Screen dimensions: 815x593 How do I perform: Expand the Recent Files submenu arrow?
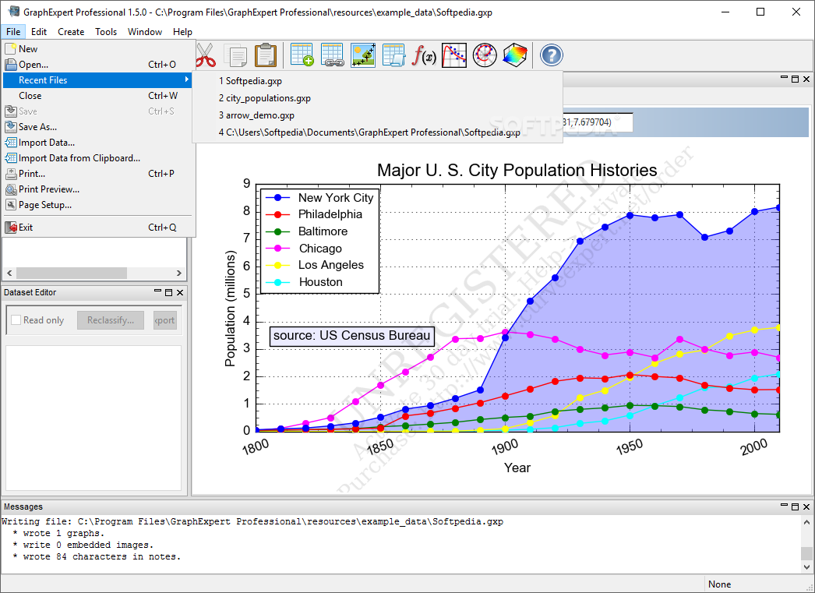click(x=186, y=79)
